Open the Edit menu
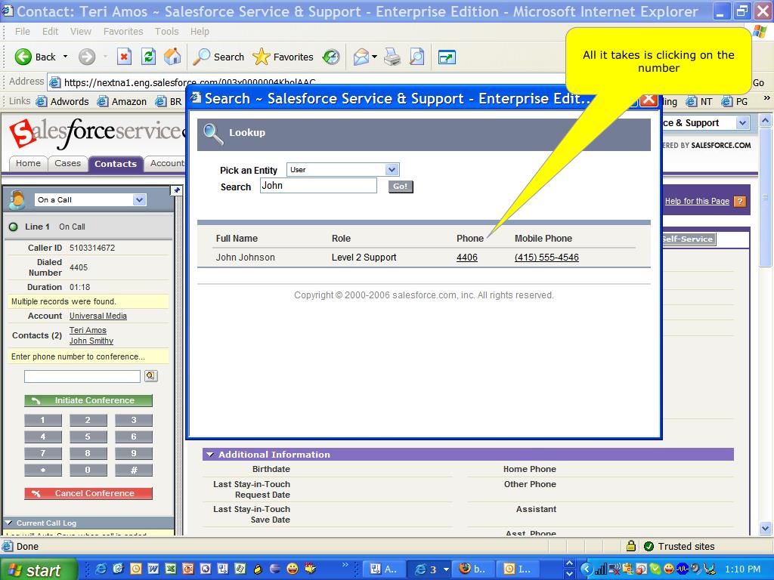The image size is (774, 580). [x=51, y=31]
